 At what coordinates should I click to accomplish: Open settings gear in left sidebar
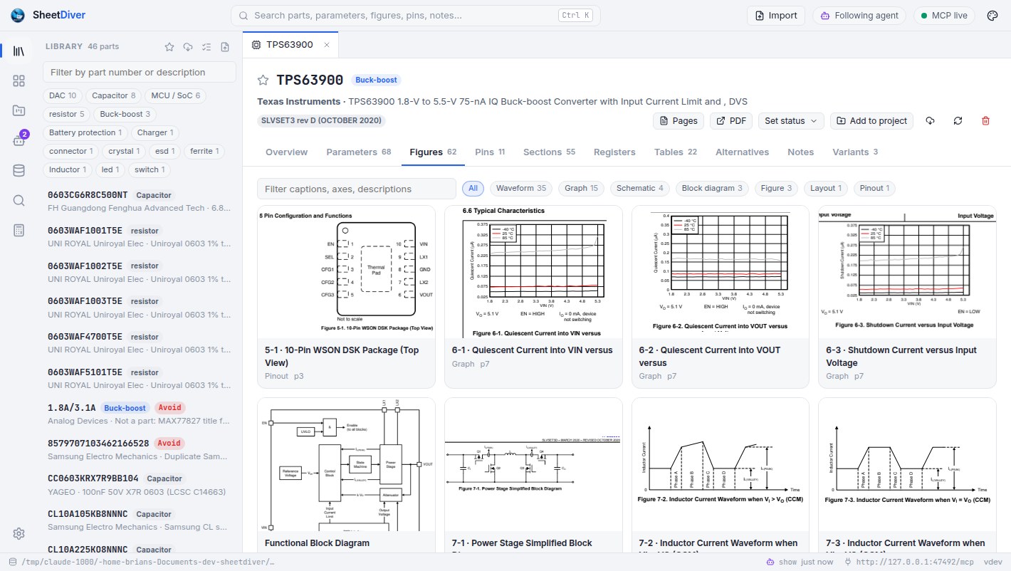(19, 533)
